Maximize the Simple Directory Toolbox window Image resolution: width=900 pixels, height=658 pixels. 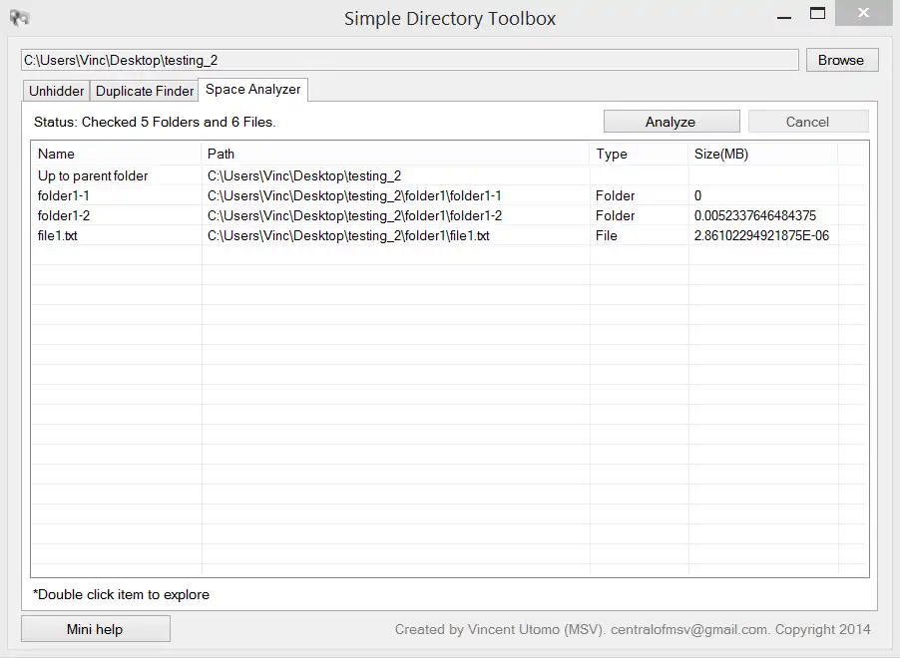tap(817, 14)
